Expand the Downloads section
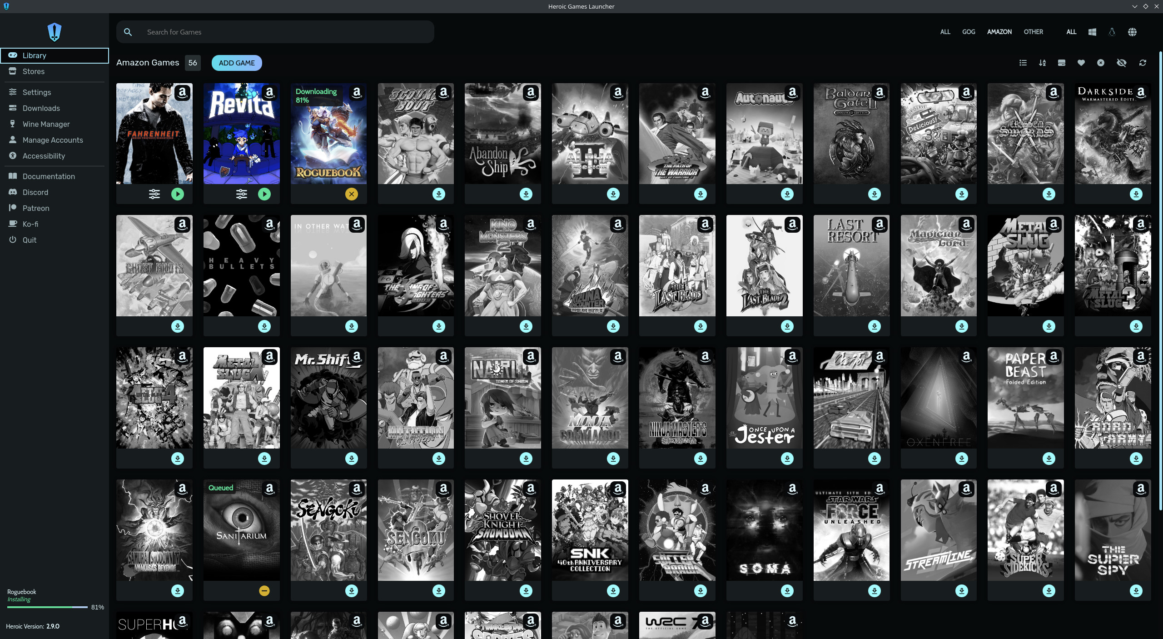This screenshot has width=1163, height=639. point(41,108)
